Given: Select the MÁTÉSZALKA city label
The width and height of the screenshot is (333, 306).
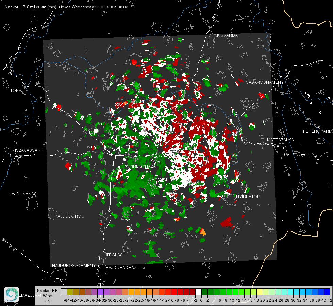Looking at the screenshot, I should click(x=280, y=140).
